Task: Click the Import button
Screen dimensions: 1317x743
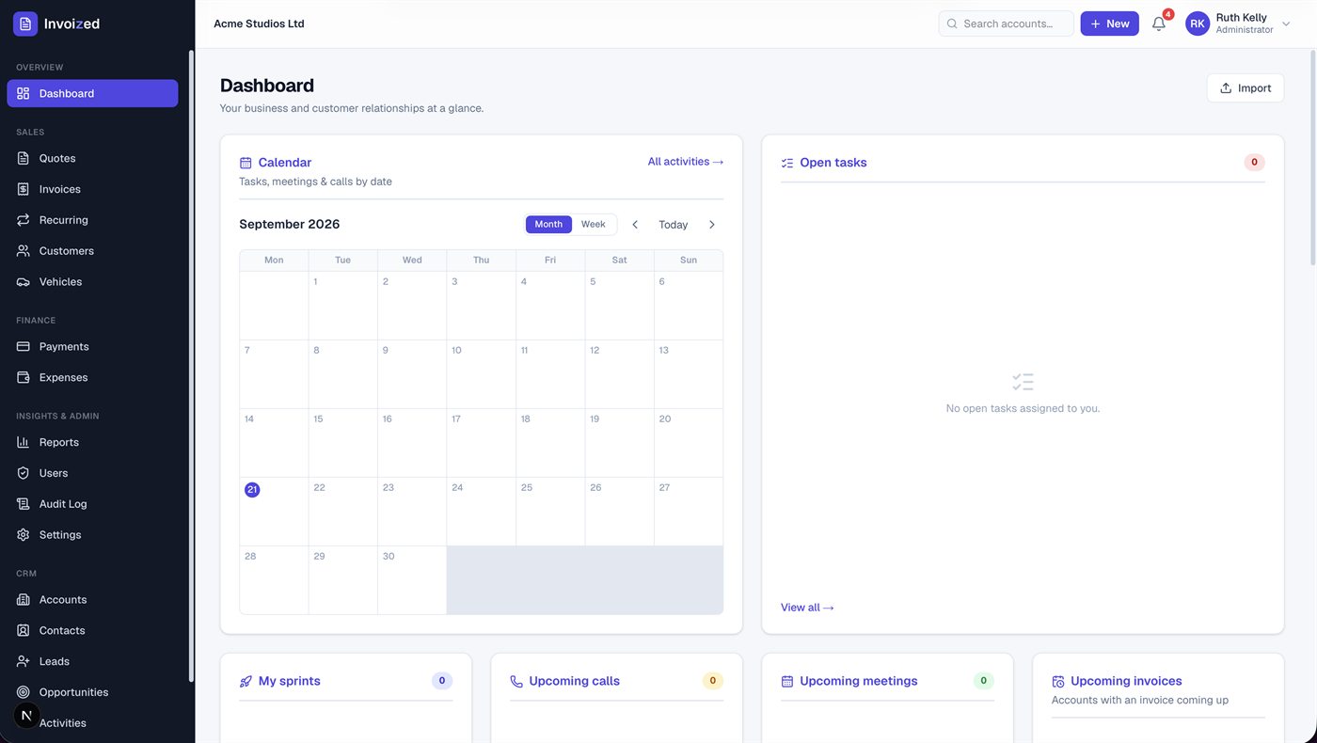Action: pos(1245,87)
